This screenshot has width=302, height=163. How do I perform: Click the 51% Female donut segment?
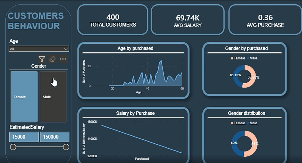(255, 144)
